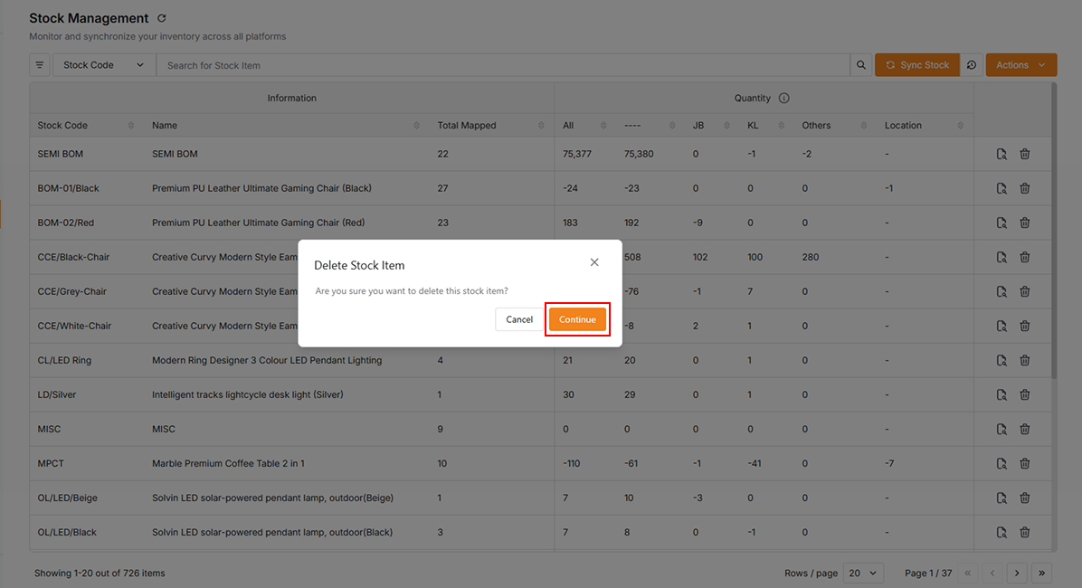Click the Quantity info icon
The image size is (1082, 588).
pos(783,98)
